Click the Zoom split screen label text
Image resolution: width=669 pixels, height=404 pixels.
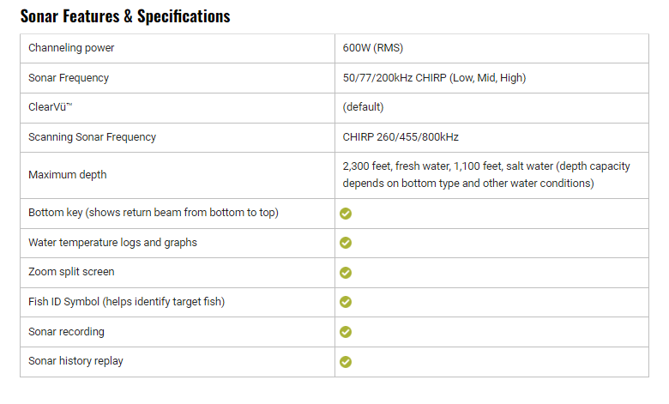coord(71,272)
